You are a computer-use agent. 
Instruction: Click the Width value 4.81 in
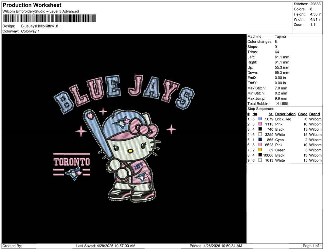[x=315, y=19]
